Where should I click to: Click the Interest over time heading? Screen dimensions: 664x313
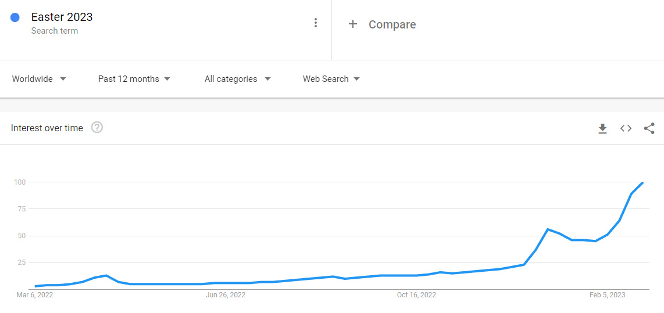point(47,128)
